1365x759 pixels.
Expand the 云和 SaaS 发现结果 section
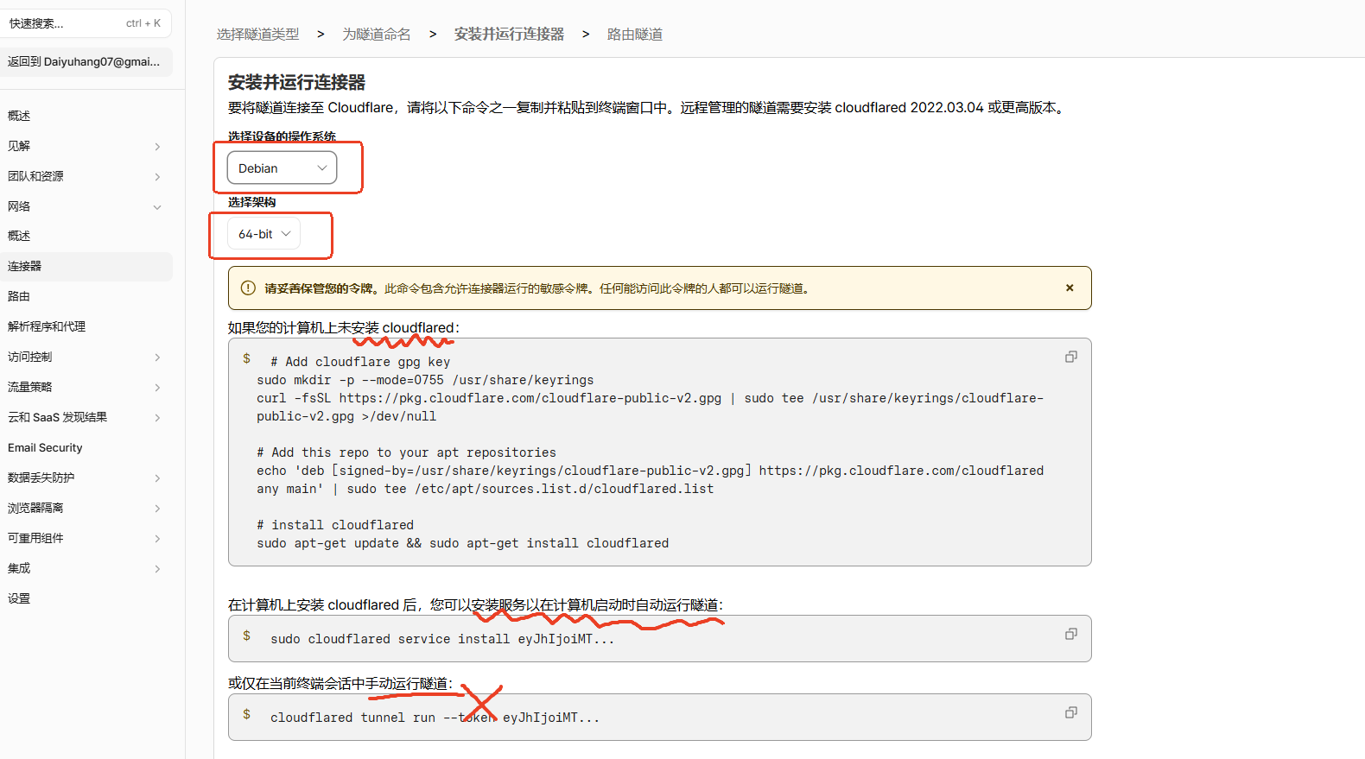157,418
